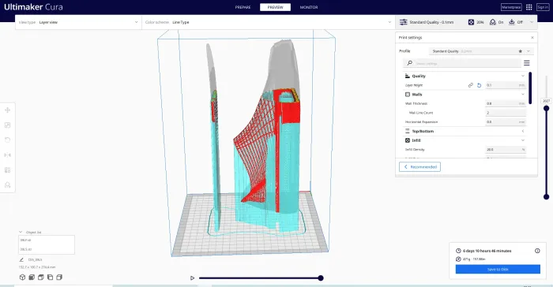
Task: Select the Move tool in left toolbar
Action: point(7,110)
